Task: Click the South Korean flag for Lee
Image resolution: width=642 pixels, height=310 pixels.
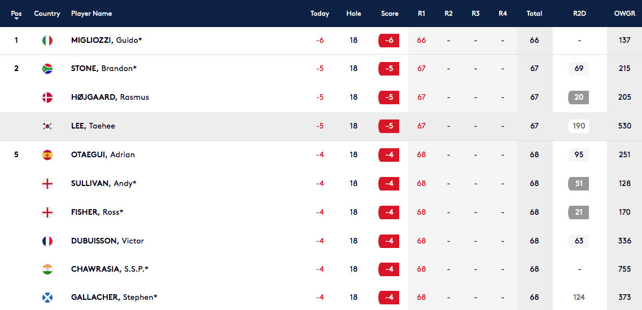Action: (47, 126)
